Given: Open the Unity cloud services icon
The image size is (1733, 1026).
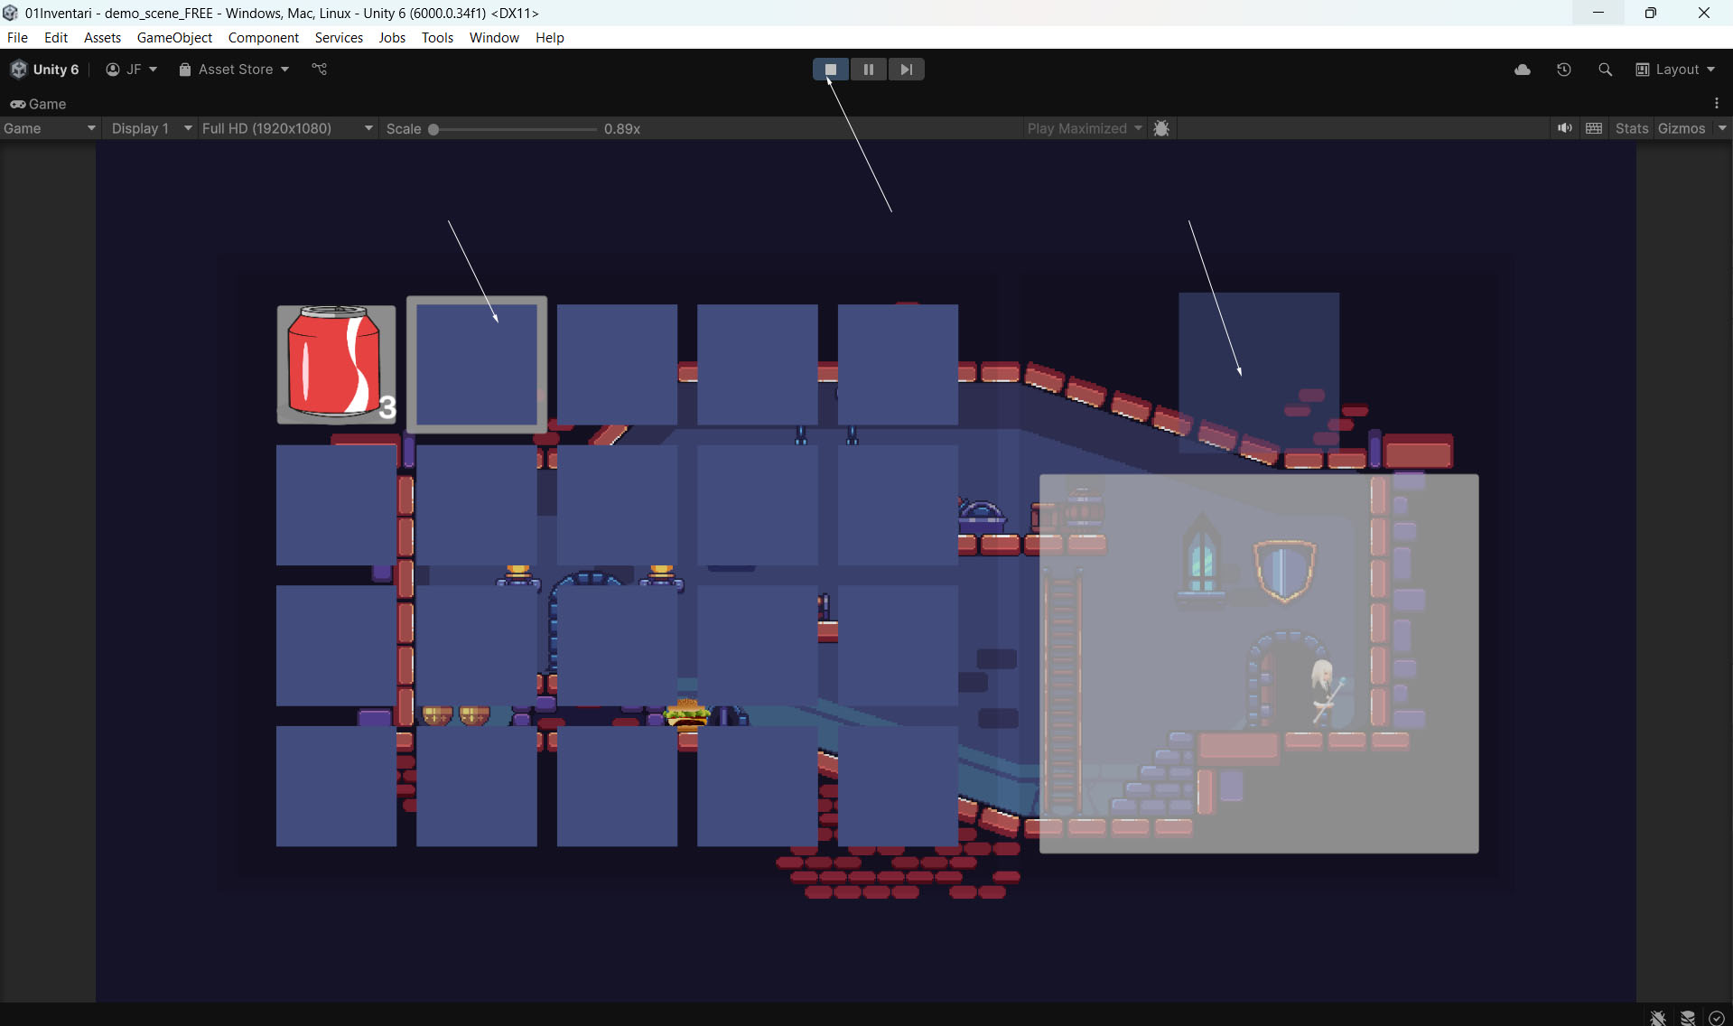Looking at the screenshot, I should [1522, 70].
